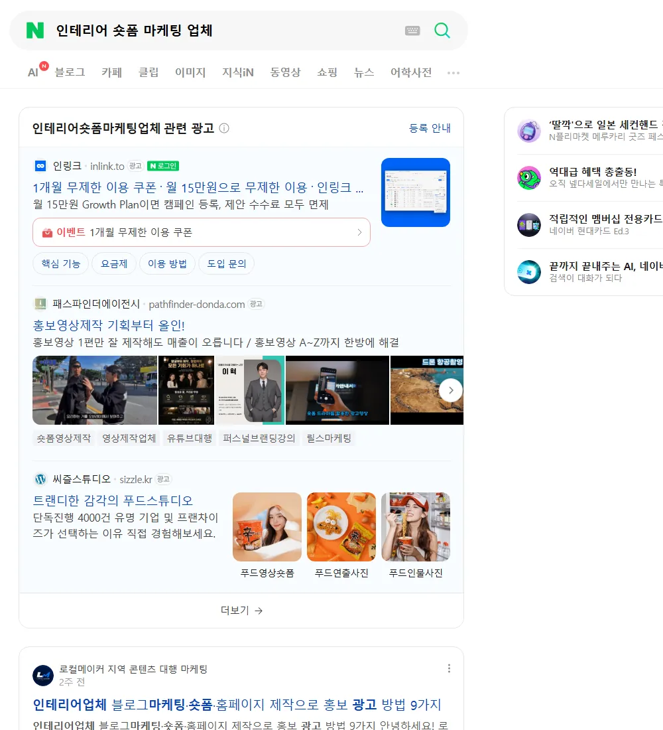Click the 퍼스널브랜딩강의 tag

[x=259, y=438]
